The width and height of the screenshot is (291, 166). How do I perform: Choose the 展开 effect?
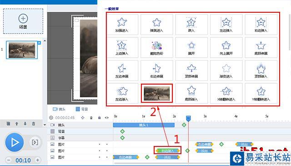(191, 48)
